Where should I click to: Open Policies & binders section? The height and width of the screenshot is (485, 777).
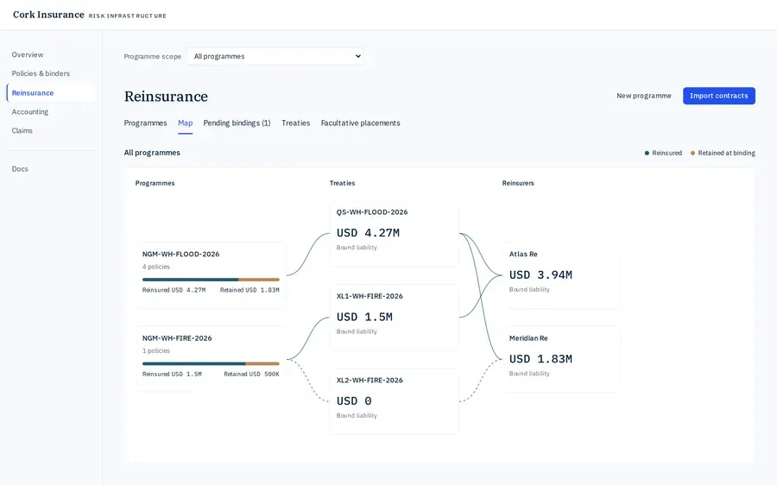click(41, 73)
